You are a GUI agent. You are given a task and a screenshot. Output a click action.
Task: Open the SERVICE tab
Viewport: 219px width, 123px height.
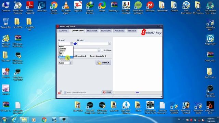click(x=132, y=31)
